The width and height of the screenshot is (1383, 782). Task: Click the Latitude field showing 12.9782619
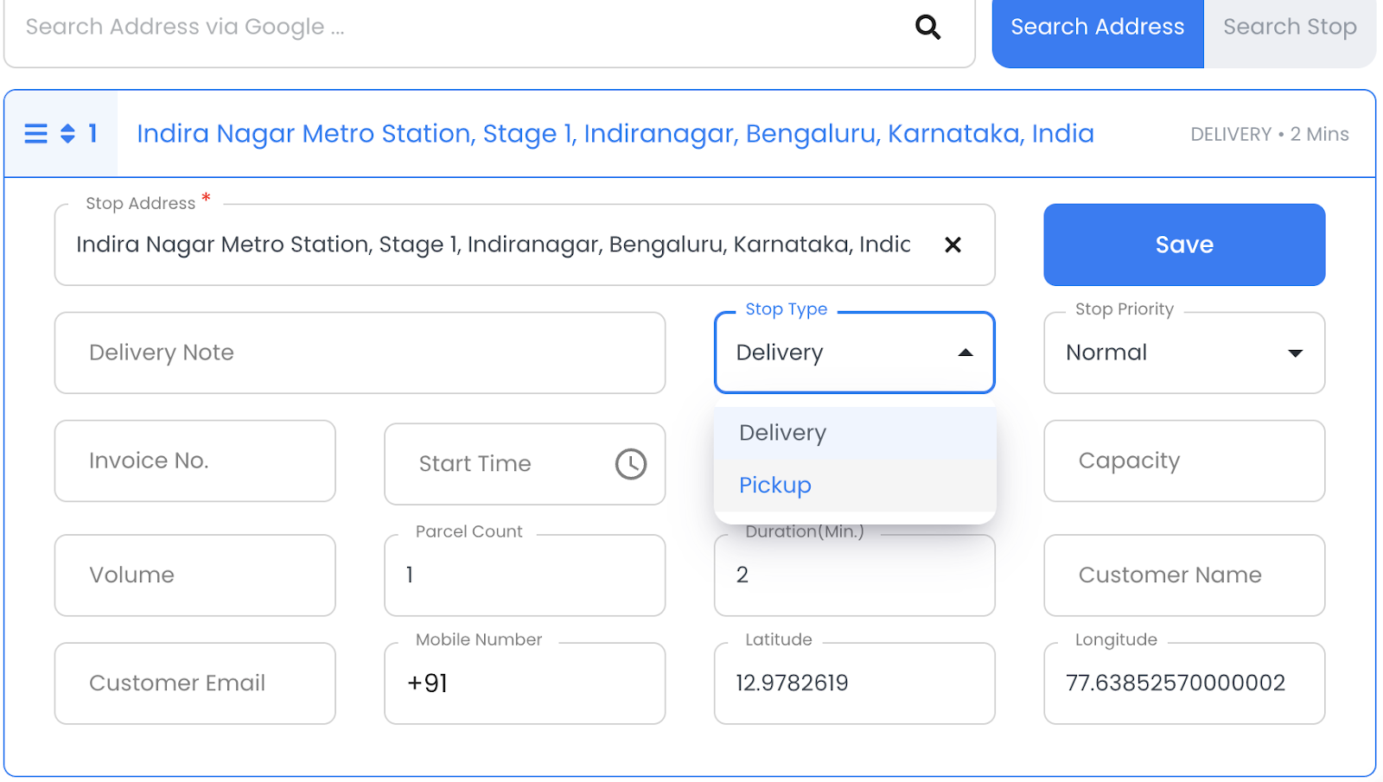point(854,683)
